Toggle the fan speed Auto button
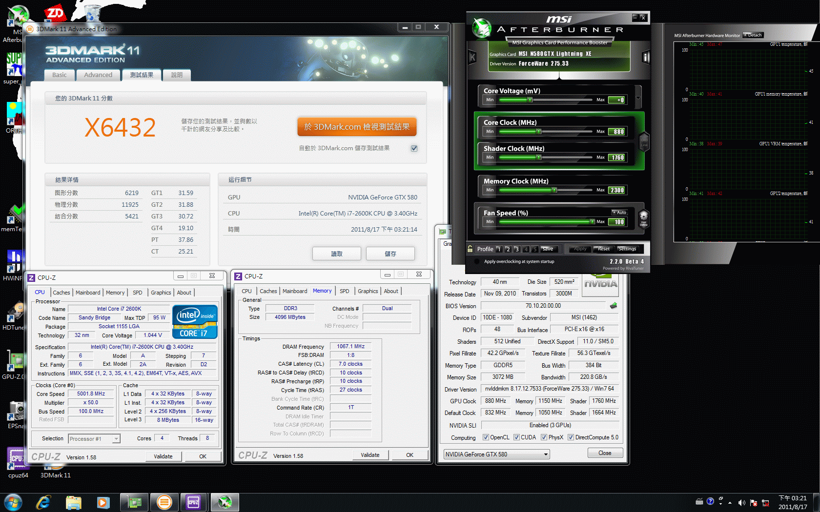 pyautogui.click(x=619, y=212)
